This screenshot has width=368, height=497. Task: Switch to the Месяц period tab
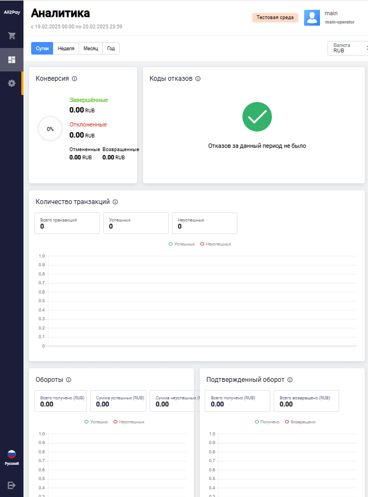pos(91,49)
